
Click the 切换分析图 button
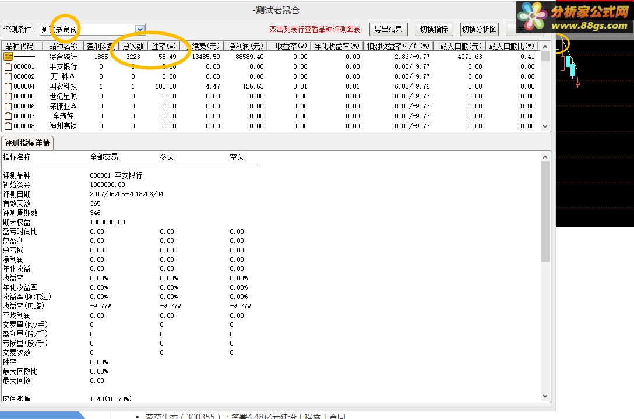click(480, 29)
